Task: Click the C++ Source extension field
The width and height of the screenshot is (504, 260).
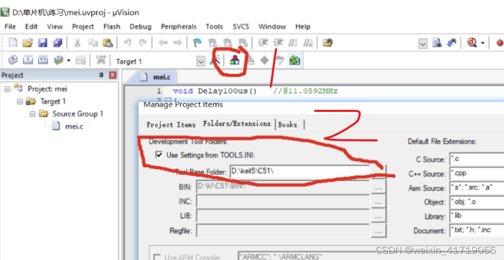Action: (x=476, y=174)
